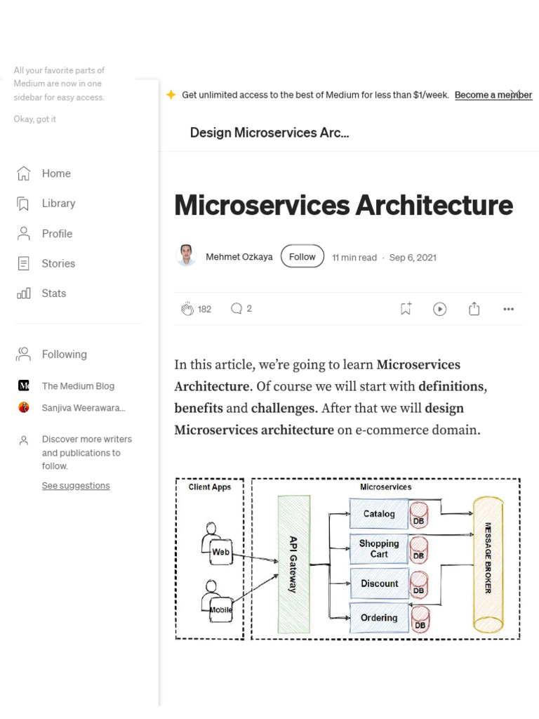Click the microservices architecture diagram image
The width and height of the screenshot is (539, 719).
pyautogui.click(x=348, y=559)
